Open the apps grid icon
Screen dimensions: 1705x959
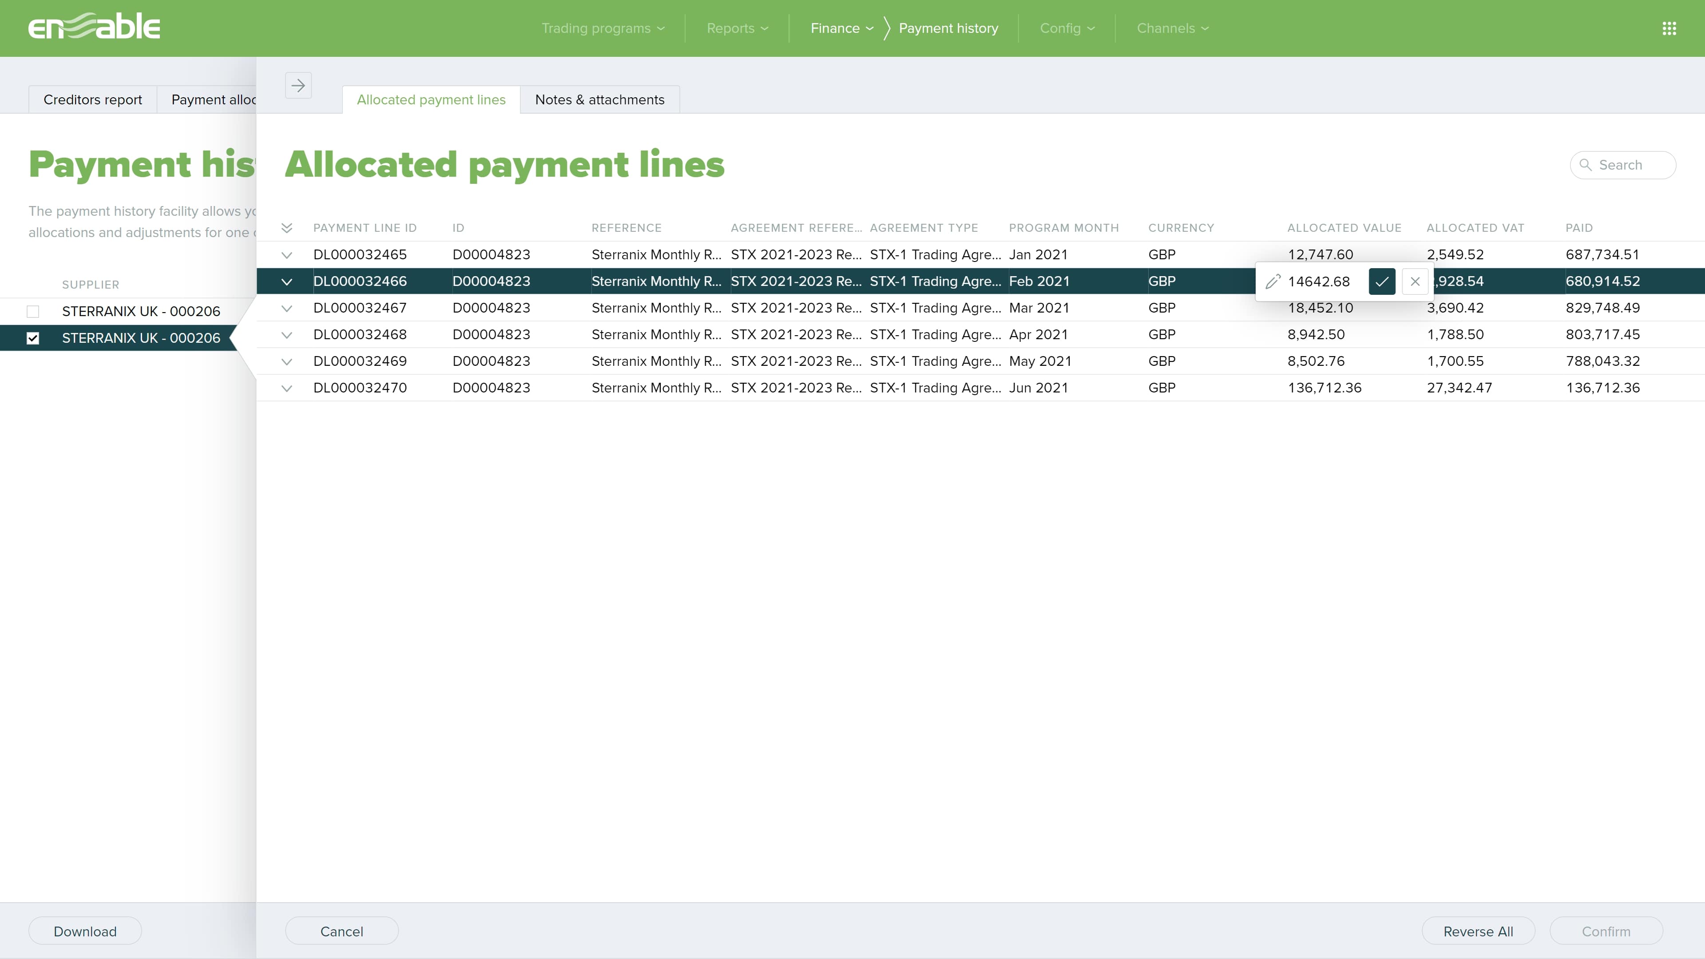[x=1669, y=28]
